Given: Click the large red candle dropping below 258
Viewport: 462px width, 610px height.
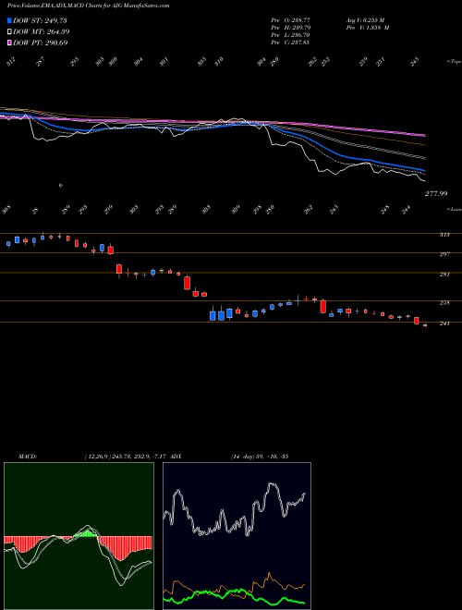Looking at the screenshot, I should (322, 306).
